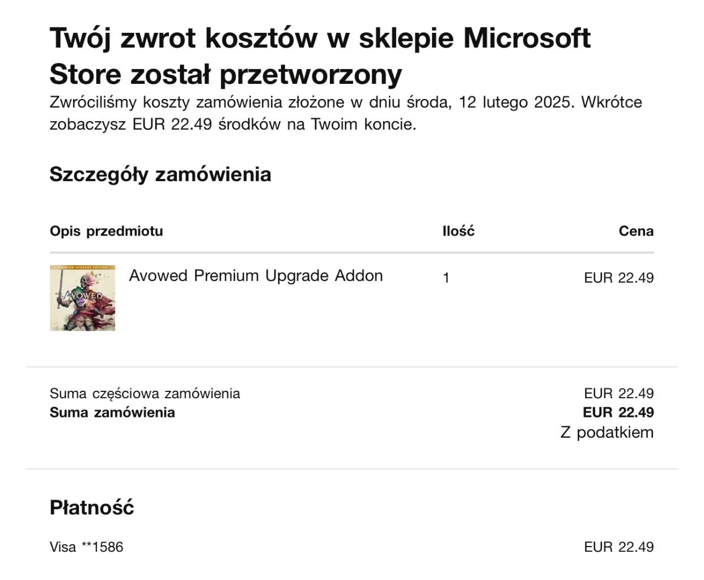Screen dimensions: 704x580
Task: Select the Płatność section heading
Action: 92,507
